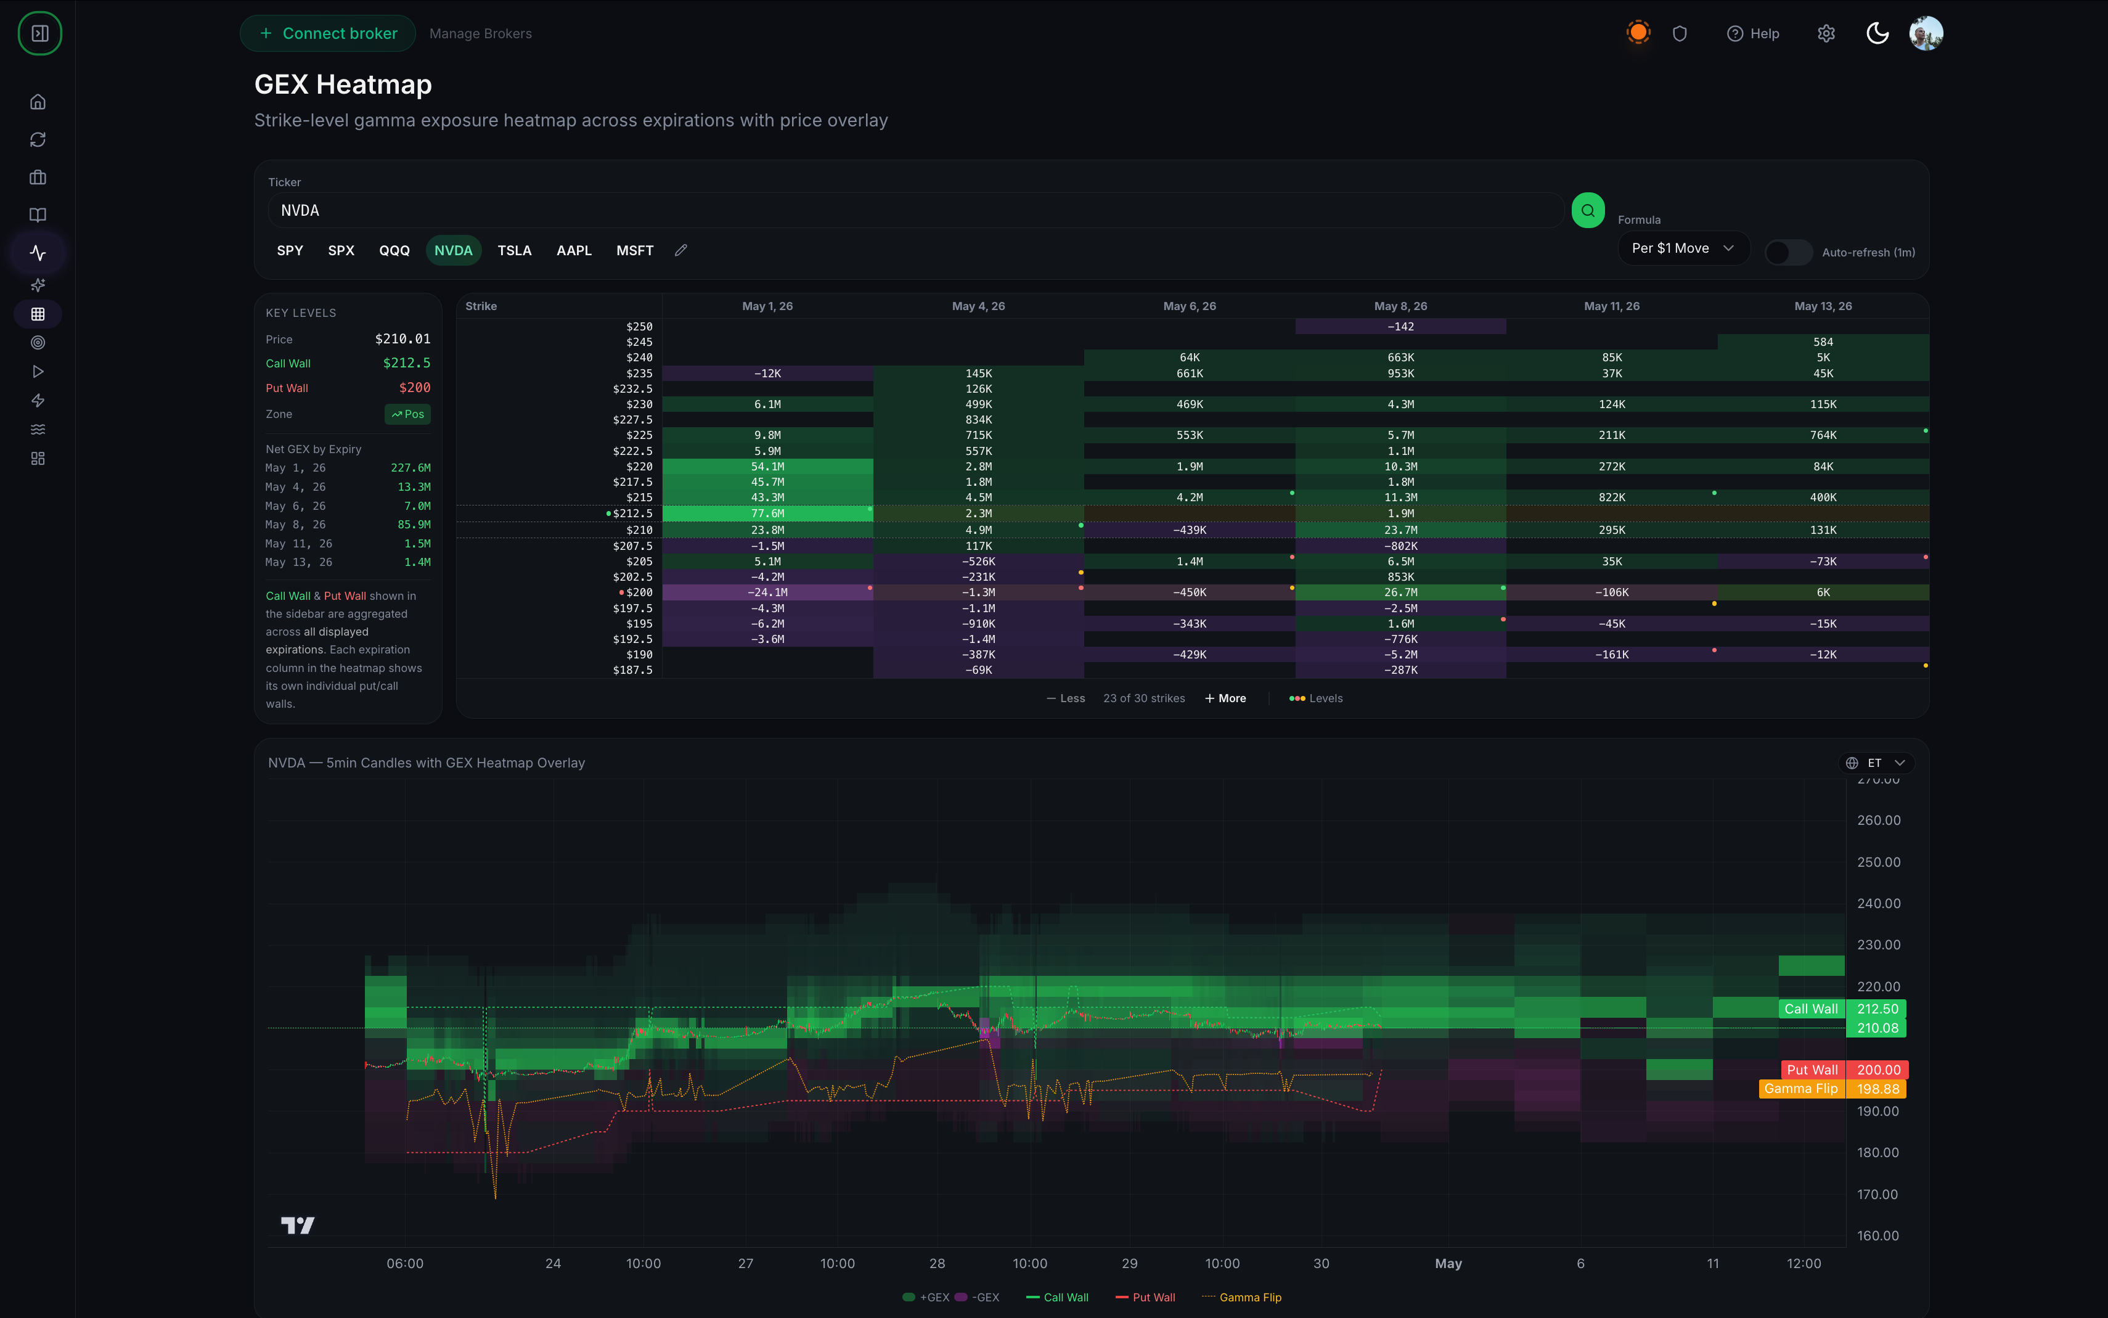Toggle Put Wall in bottom chart legend
The height and width of the screenshot is (1318, 2108).
coord(1145,1297)
